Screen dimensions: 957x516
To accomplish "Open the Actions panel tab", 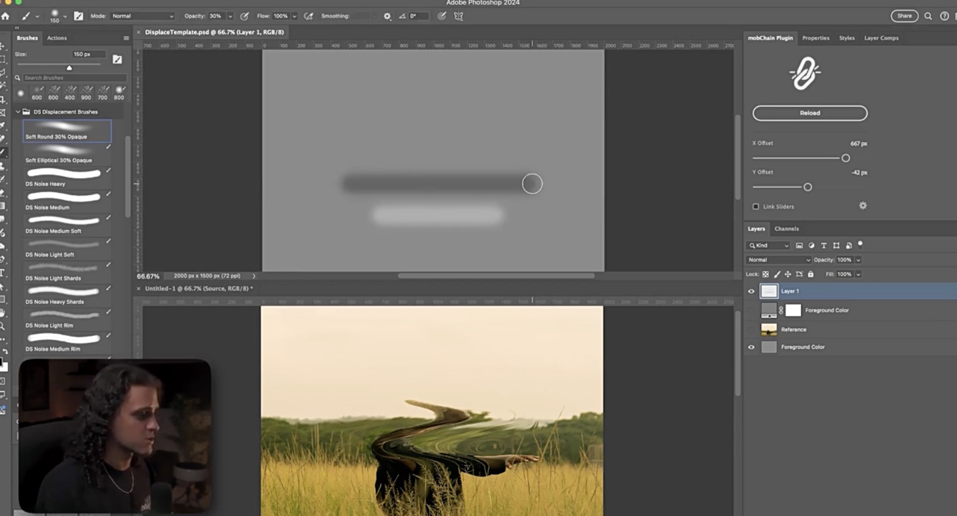I will (57, 38).
